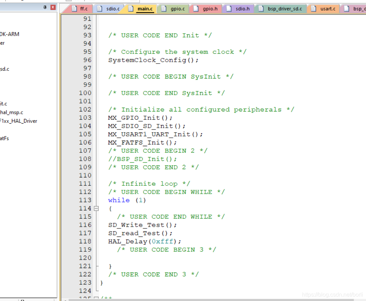
Task: Click on SystemClock_Config() call
Action: (x=153, y=60)
